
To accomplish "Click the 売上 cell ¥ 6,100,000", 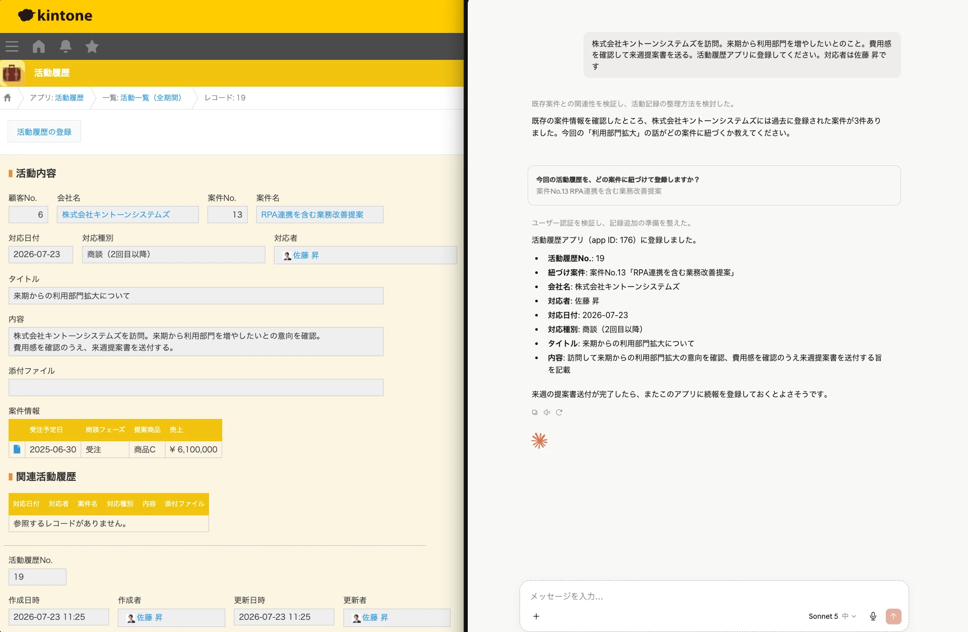I will (193, 449).
